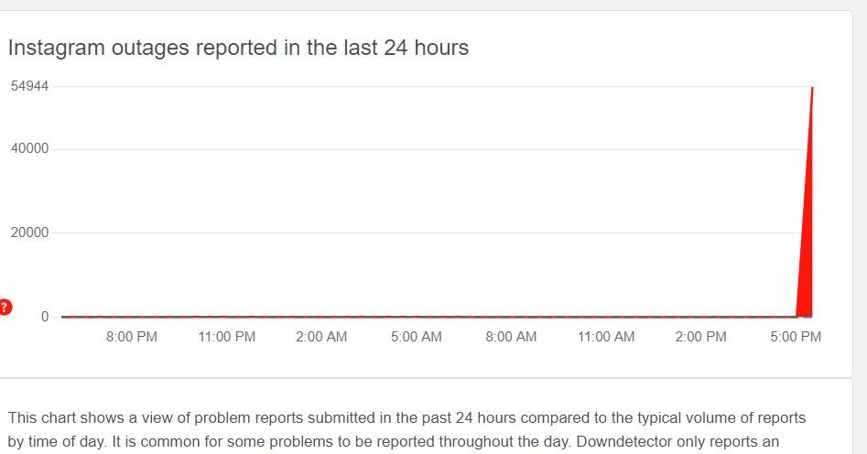Click the chart description paragraph text

[406, 429]
